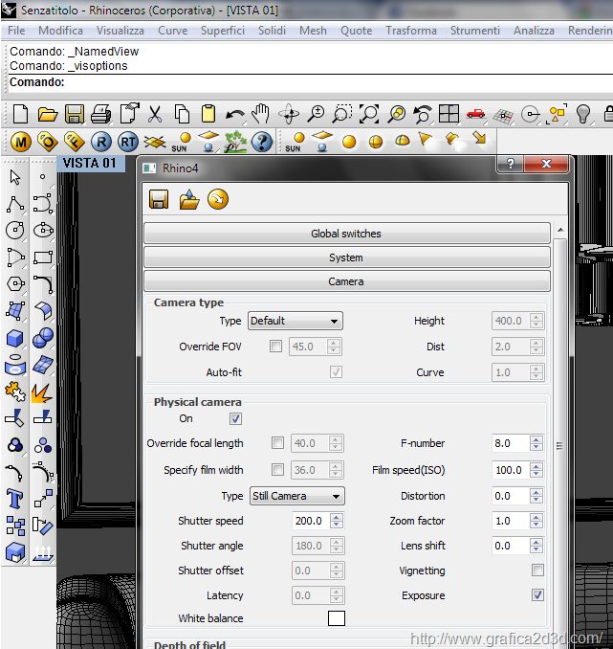Enable Specify film width checkbox
The width and height of the screenshot is (613, 649).
click(x=277, y=469)
